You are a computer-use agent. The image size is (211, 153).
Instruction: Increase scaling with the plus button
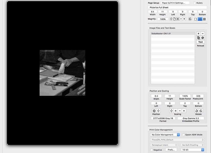(x=184, y=110)
